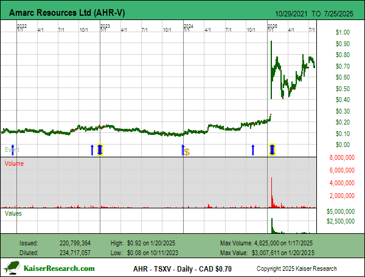Click the Low $0.08 on 10/11/2023 entry
The image size is (365, 277).
click(144, 253)
